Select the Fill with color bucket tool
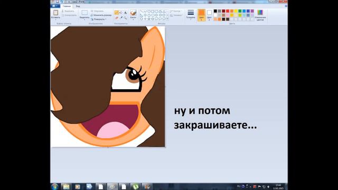This screenshot has height=190, width=338. (121, 13)
